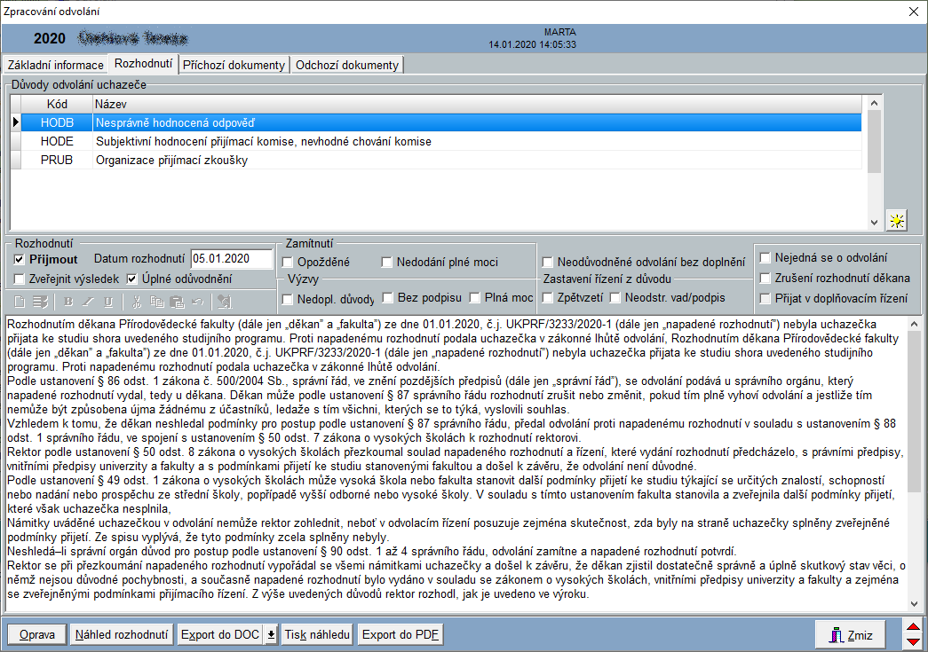Click the Underline formatting icon
Viewport: 928px width, 652px height.
(x=108, y=302)
